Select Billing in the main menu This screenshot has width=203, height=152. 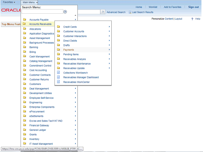click(33, 52)
